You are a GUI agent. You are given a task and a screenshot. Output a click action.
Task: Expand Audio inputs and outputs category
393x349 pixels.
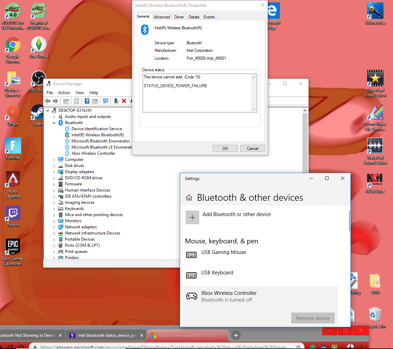[54, 117]
